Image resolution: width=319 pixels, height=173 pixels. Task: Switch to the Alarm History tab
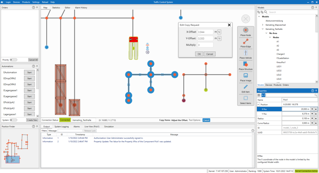(81, 7)
